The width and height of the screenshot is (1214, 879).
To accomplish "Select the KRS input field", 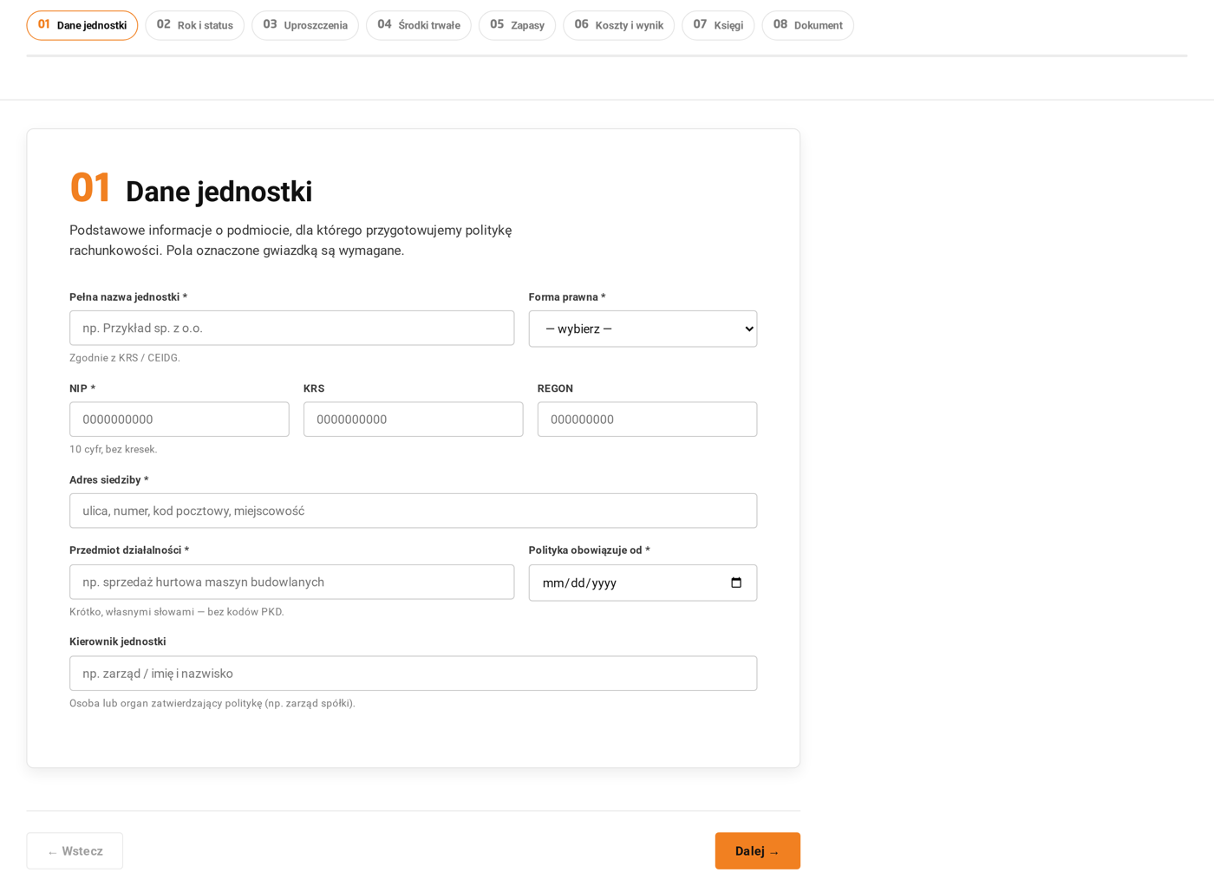I will (x=414, y=420).
